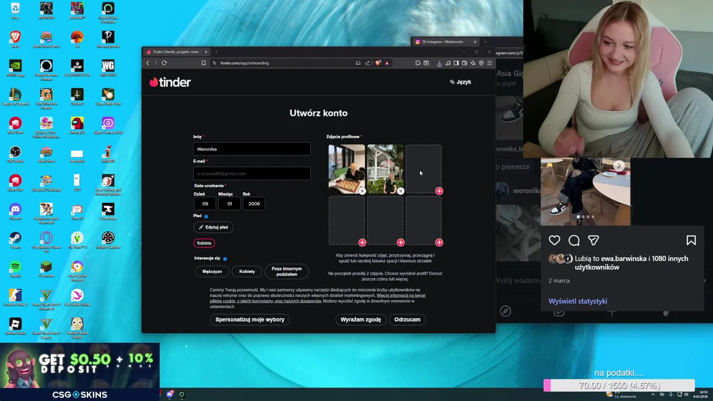Open the Instagram comment bubble icon

click(x=574, y=240)
